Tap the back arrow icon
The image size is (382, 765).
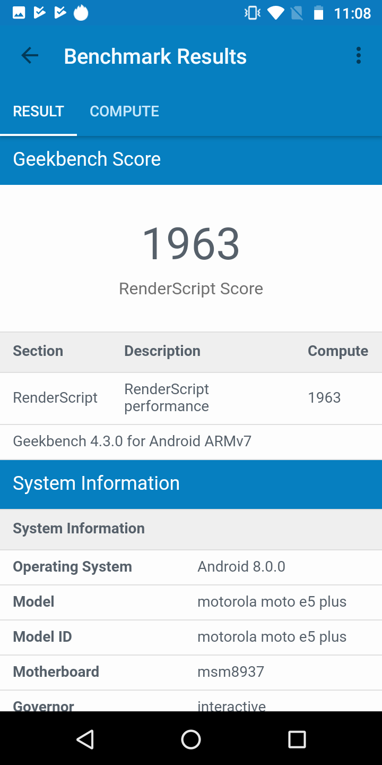[30, 56]
